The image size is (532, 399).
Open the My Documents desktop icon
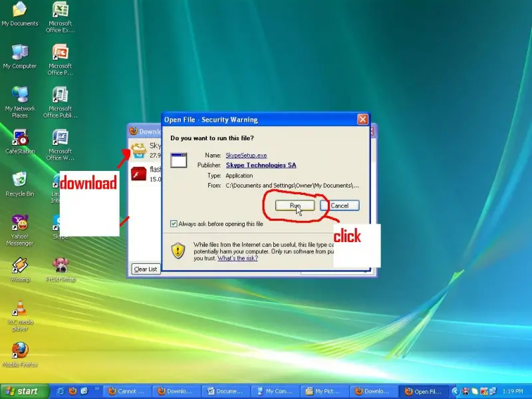tap(20, 14)
